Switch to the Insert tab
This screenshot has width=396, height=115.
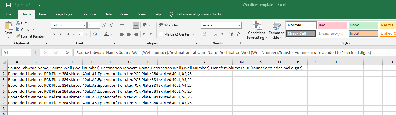[x=43, y=14]
